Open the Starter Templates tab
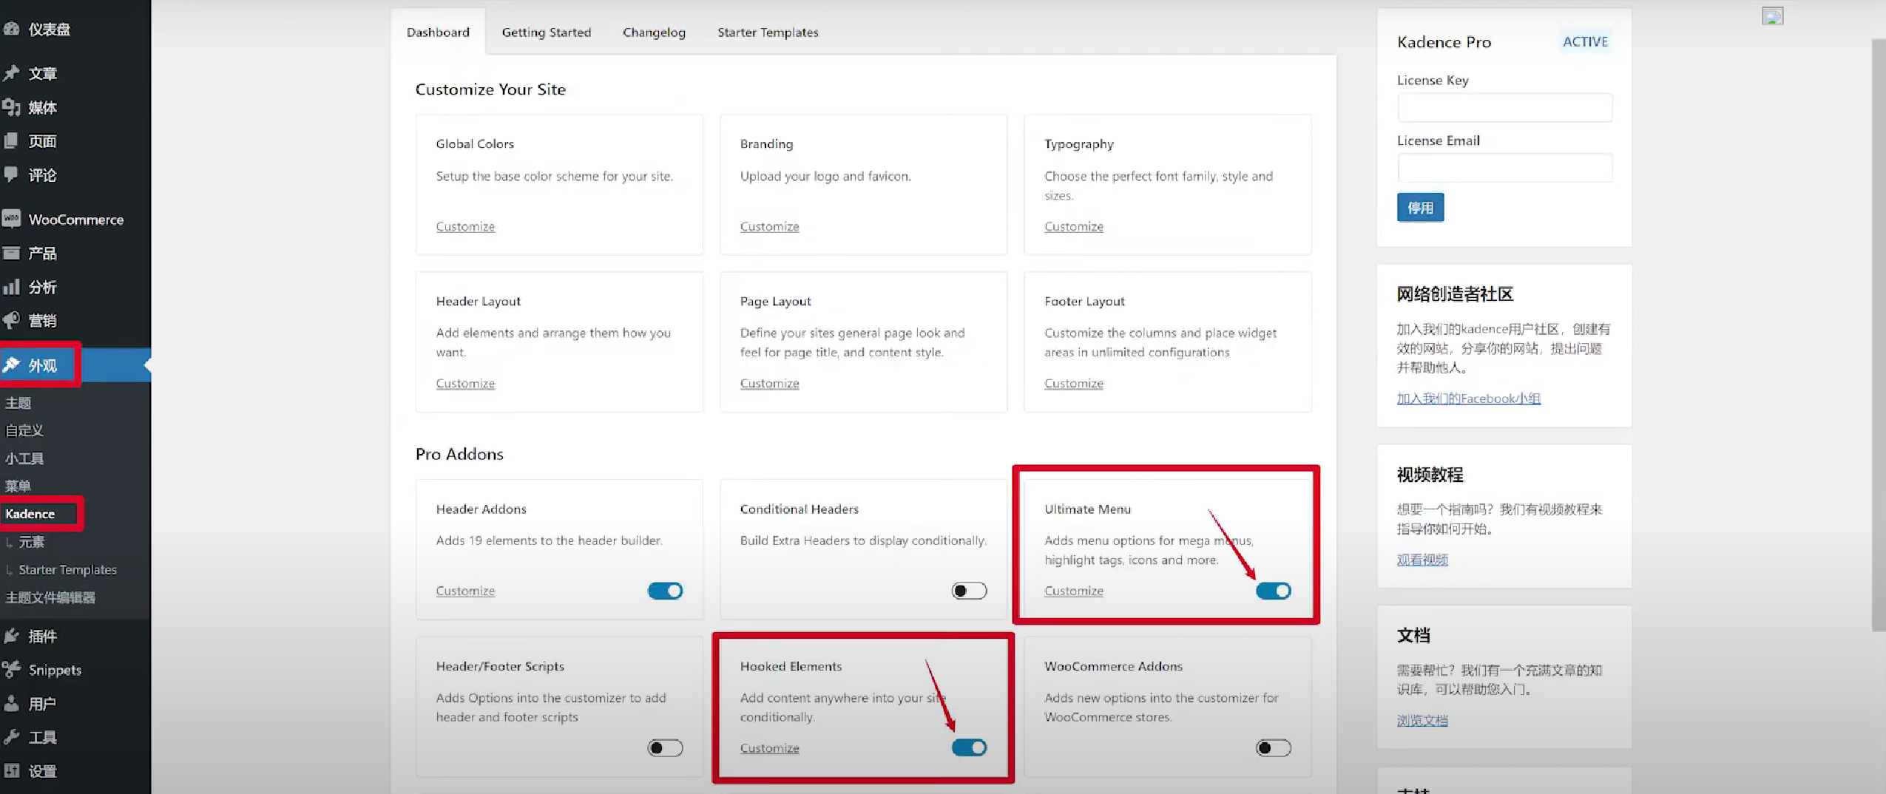Image resolution: width=1886 pixels, height=794 pixels. [x=768, y=33]
